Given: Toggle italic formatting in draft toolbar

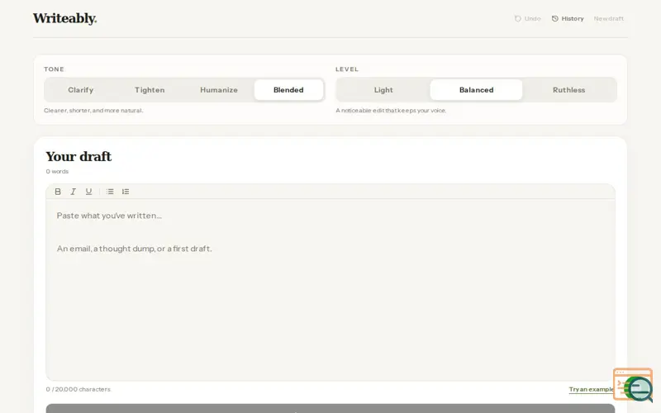Looking at the screenshot, I should pos(73,192).
